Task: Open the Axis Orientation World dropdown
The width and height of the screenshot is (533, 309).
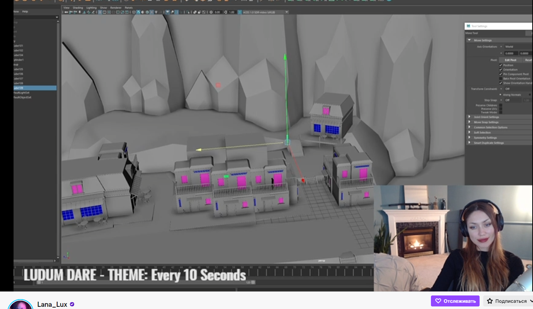Action: (518, 47)
